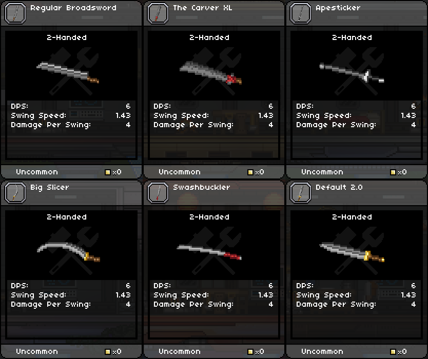Click the Default 2.0 header icon
Viewport: 428px width, 359px height.
tap(301, 193)
